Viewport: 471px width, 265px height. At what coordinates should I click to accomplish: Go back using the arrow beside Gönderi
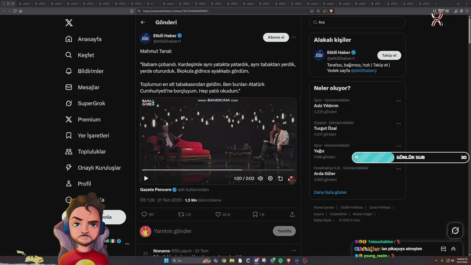click(x=143, y=22)
